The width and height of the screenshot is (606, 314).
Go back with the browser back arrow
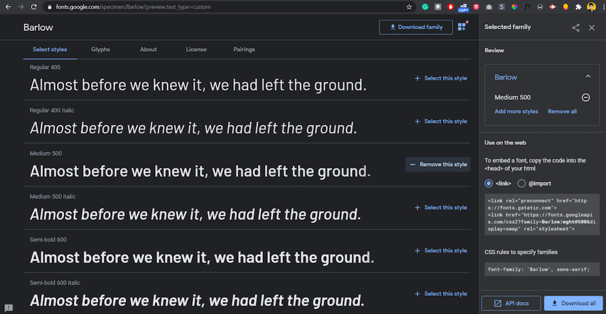tap(8, 7)
